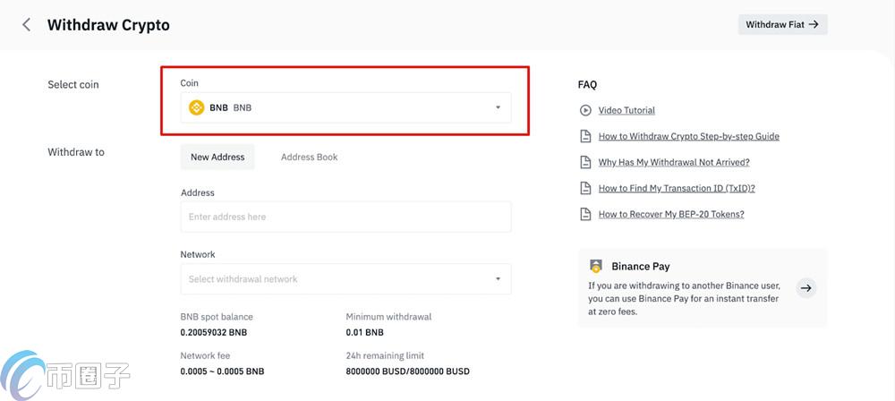Focus the Enter address here field
This screenshot has height=401, width=895.
[345, 217]
